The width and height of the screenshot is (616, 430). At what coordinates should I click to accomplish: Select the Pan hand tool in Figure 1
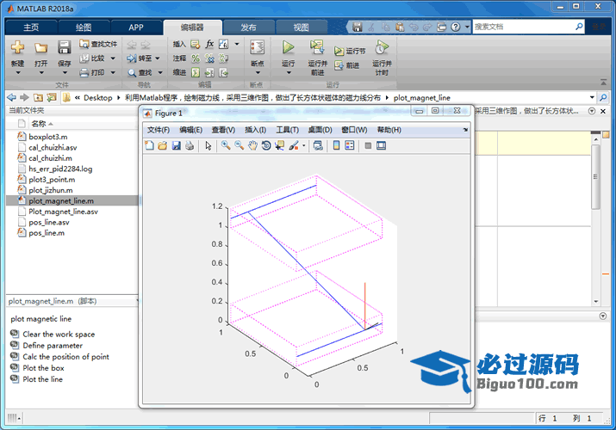(252, 145)
